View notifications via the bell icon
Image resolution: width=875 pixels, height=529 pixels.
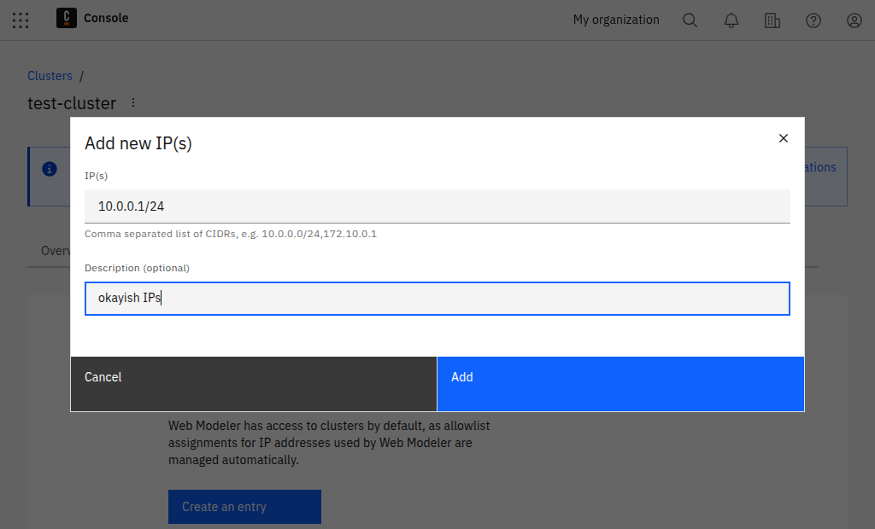[731, 20]
